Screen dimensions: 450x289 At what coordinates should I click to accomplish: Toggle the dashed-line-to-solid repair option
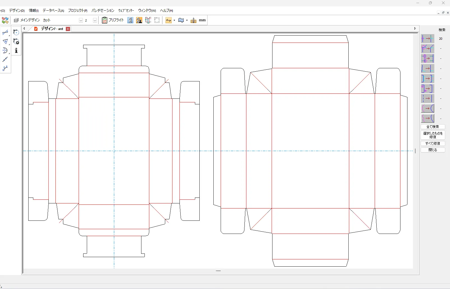click(427, 98)
